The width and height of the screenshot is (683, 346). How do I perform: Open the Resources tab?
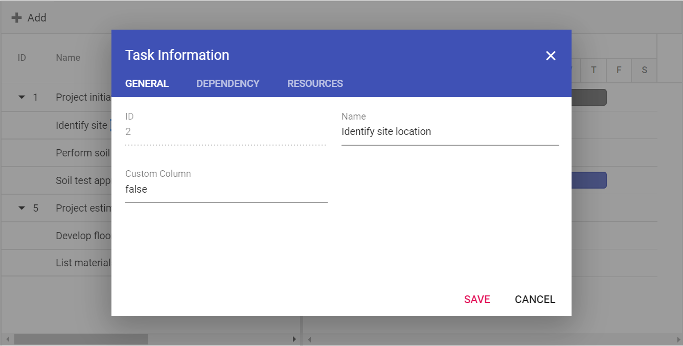pos(315,83)
